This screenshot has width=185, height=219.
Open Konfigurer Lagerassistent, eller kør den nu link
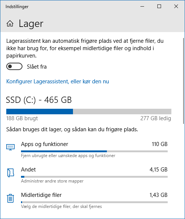click(x=57, y=81)
